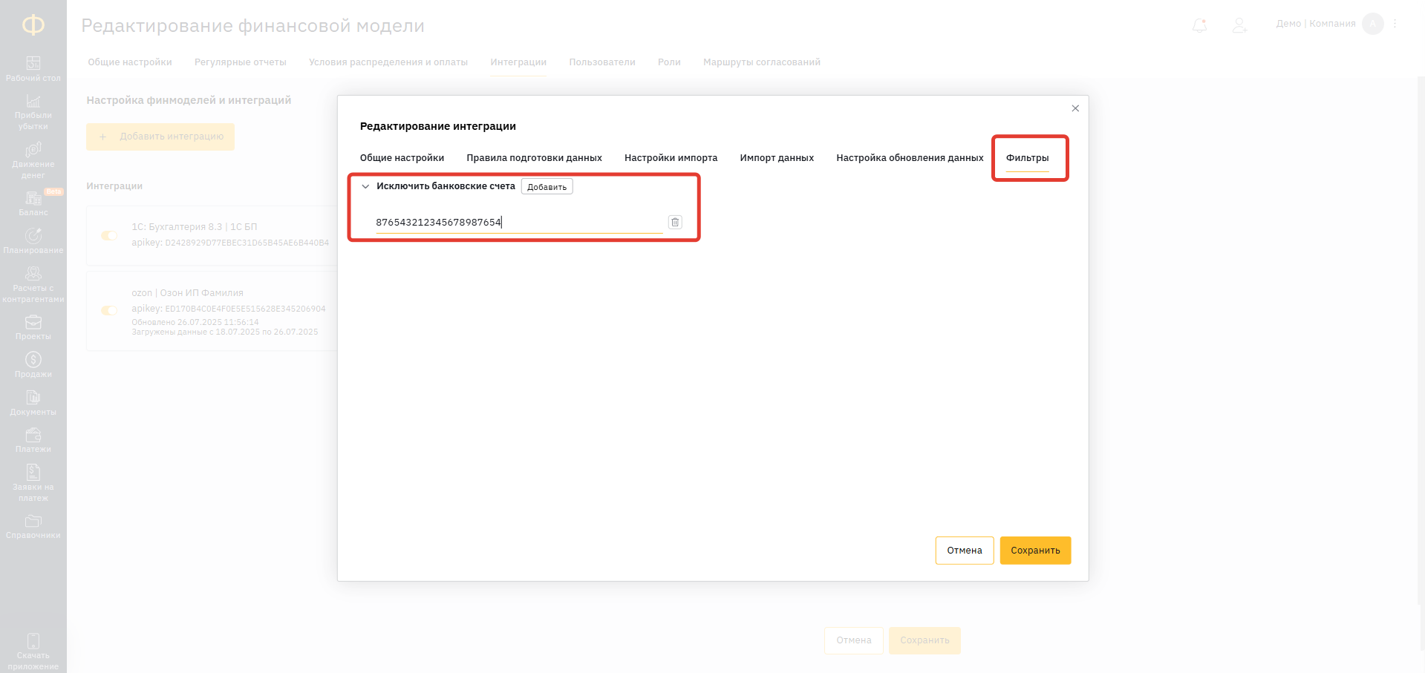The height and width of the screenshot is (673, 1425).
Task: Click Добавить интеграцию button
Action: click(160, 137)
